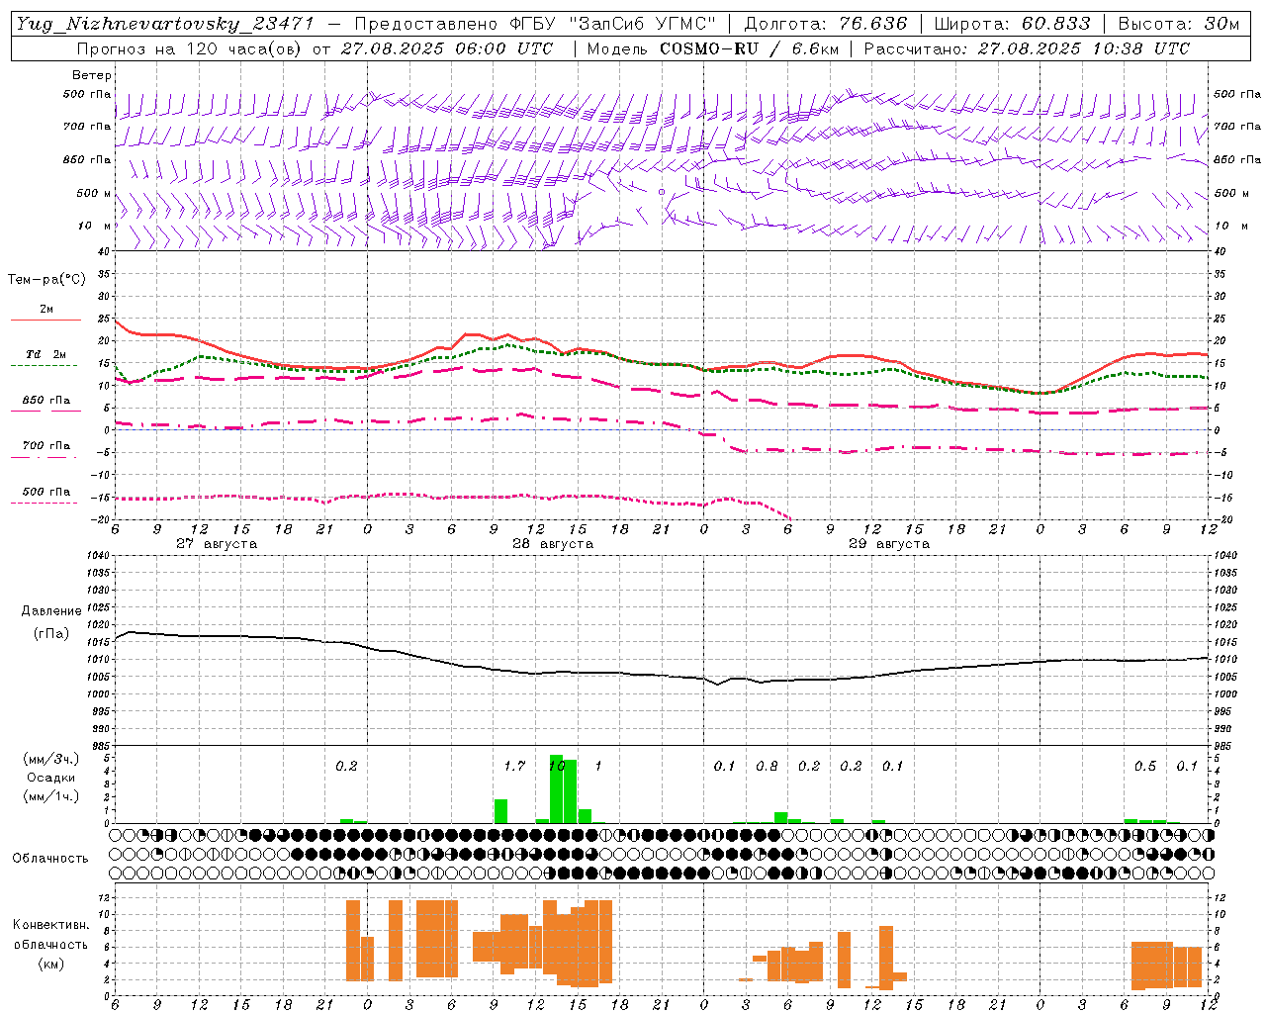Click left wind level label 500 м
The height and width of the screenshot is (1013, 1266).
tap(94, 193)
